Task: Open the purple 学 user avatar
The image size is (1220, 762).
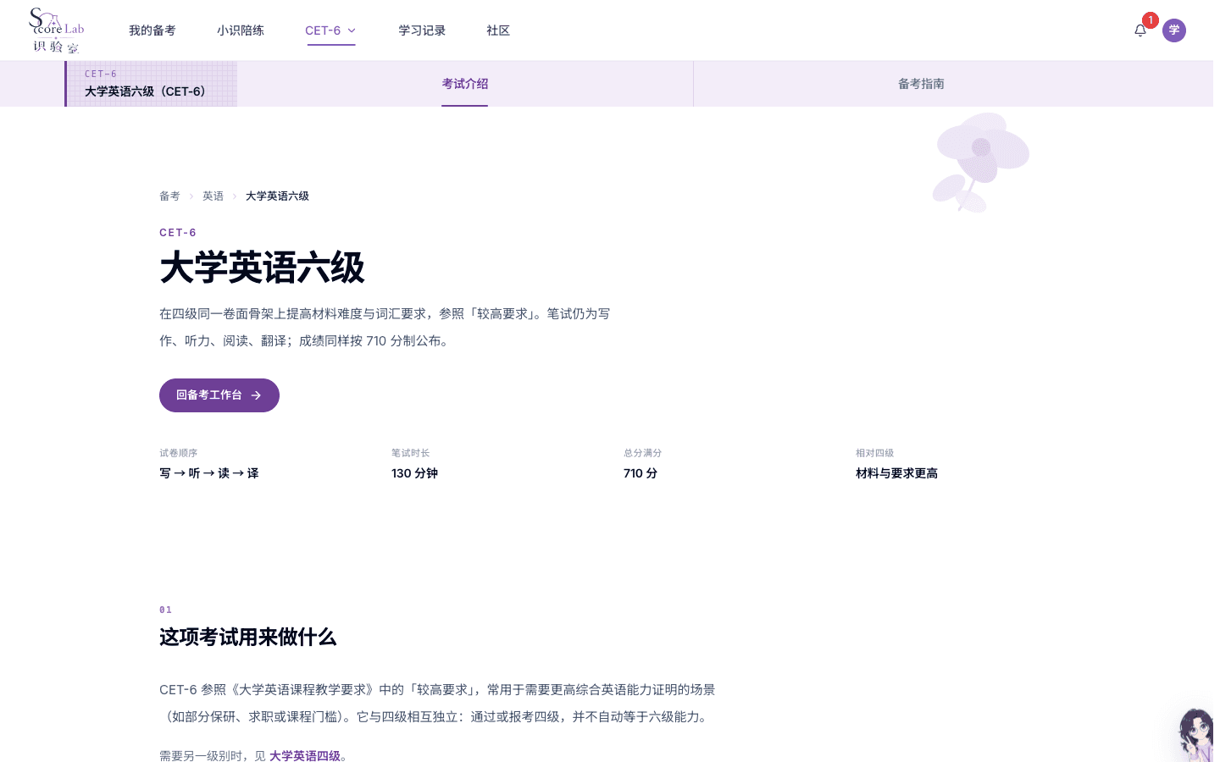Action: [x=1174, y=30]
